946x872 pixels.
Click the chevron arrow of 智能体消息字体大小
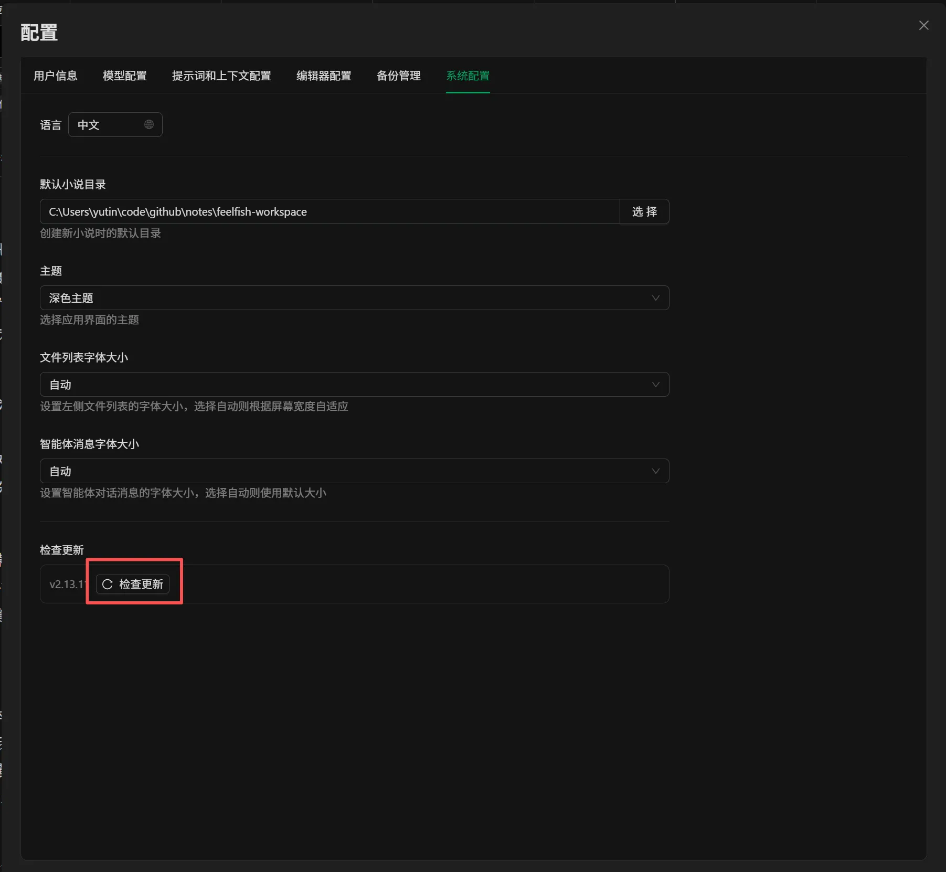click(655, 471)
